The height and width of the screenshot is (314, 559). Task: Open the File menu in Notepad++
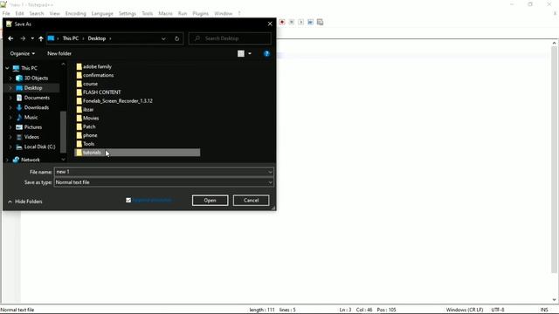6,14
